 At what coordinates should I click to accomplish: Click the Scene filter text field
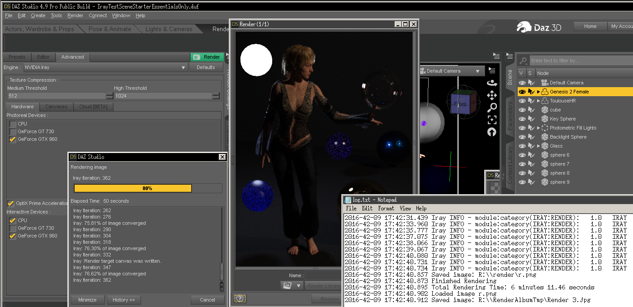tap(581, 60)
